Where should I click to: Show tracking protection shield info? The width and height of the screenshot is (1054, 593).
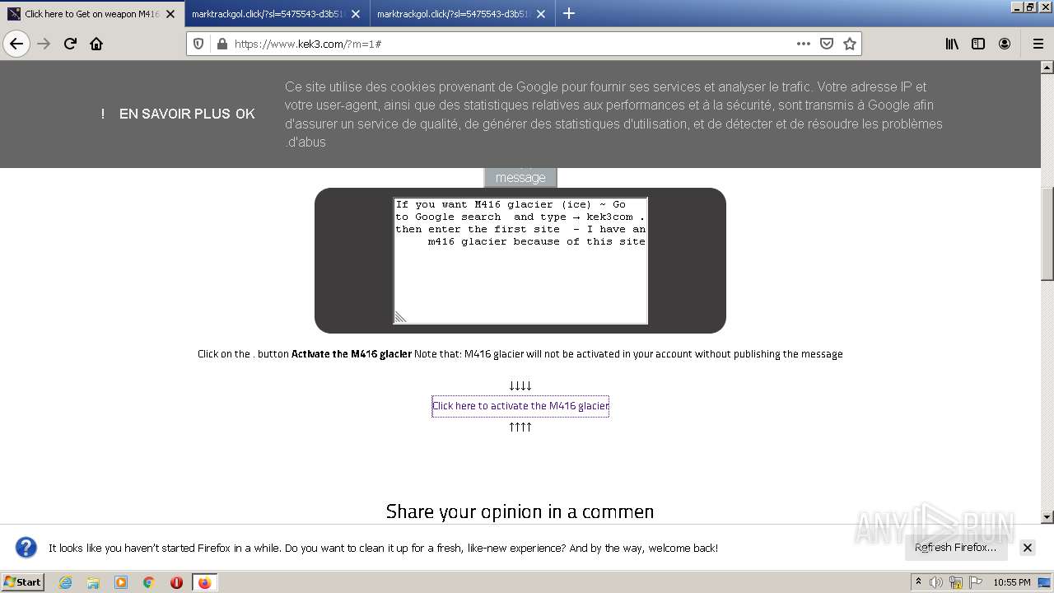[198, 44]
